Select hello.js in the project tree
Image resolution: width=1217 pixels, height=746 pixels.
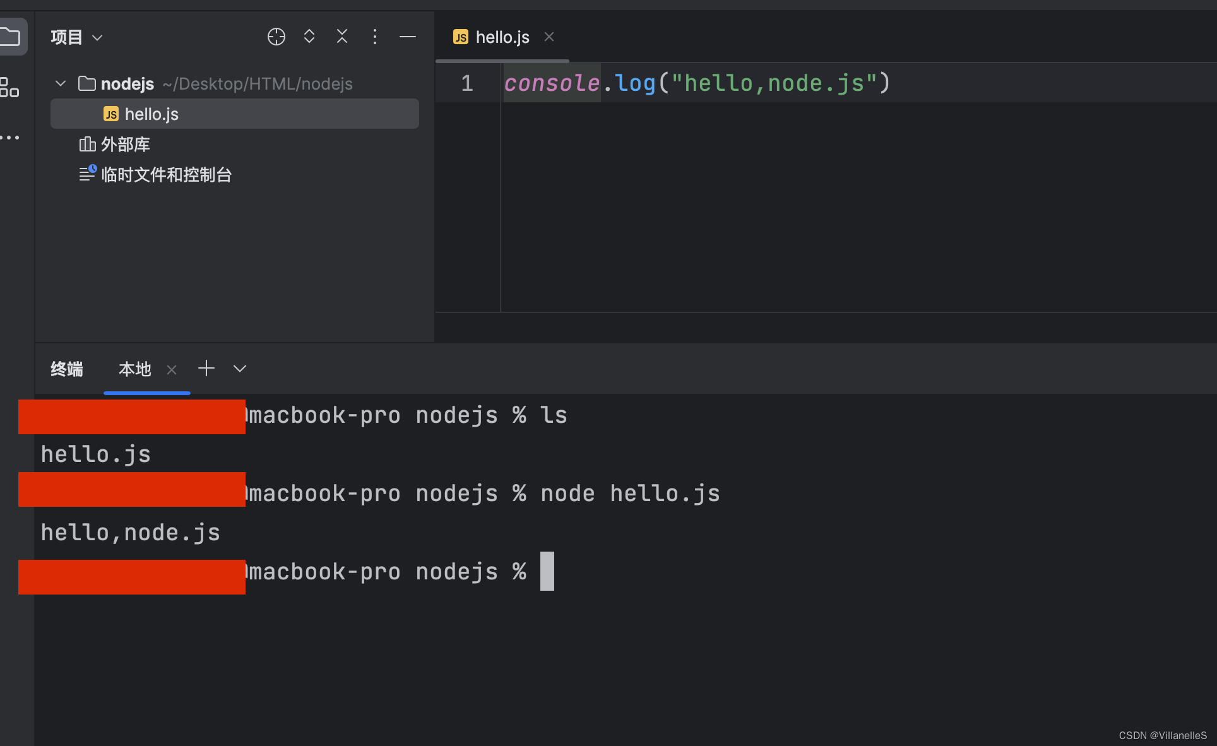pos(234,114)
